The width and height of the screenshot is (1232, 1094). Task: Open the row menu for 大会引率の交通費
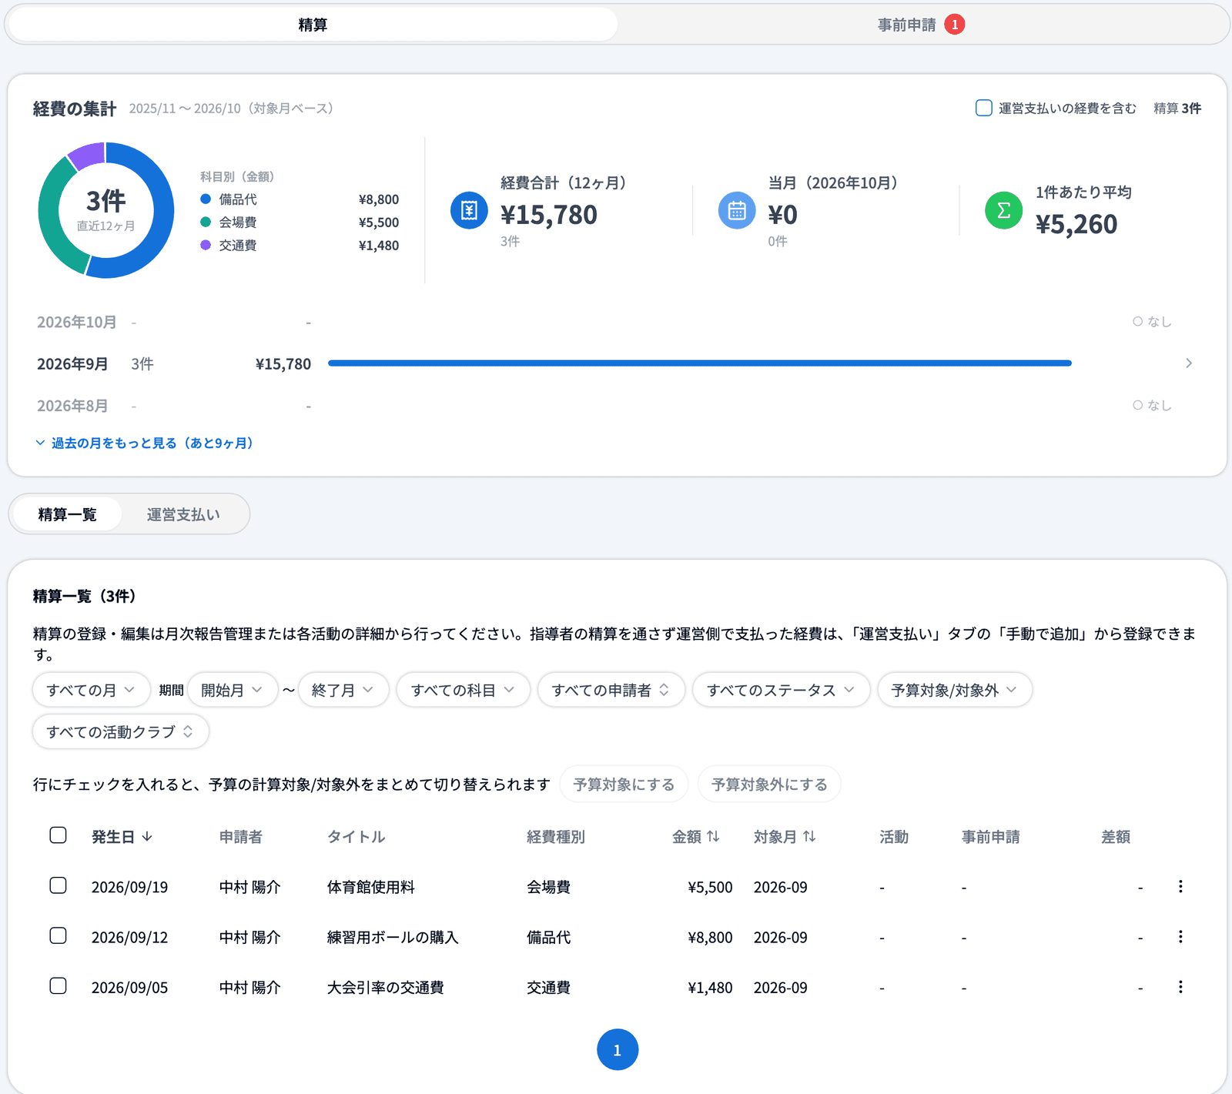pyautogui.click(x=1180, y=986)
